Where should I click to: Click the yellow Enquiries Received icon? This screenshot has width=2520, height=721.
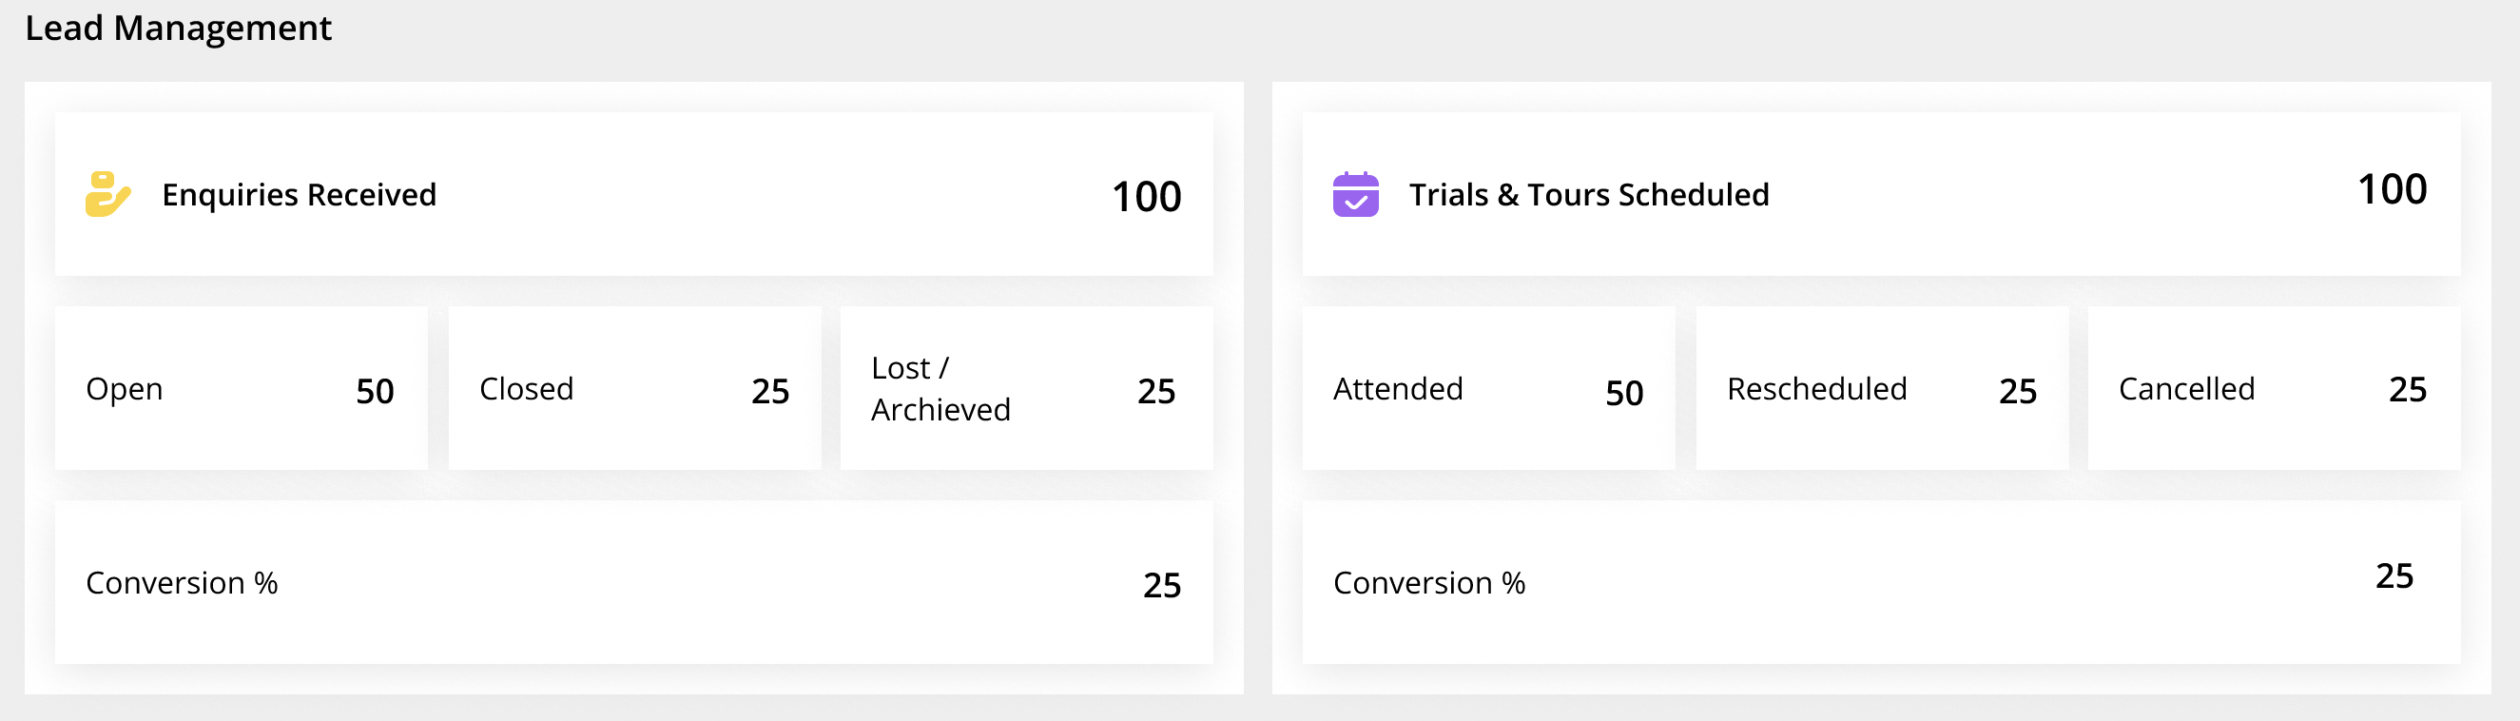tap(107, 194)
